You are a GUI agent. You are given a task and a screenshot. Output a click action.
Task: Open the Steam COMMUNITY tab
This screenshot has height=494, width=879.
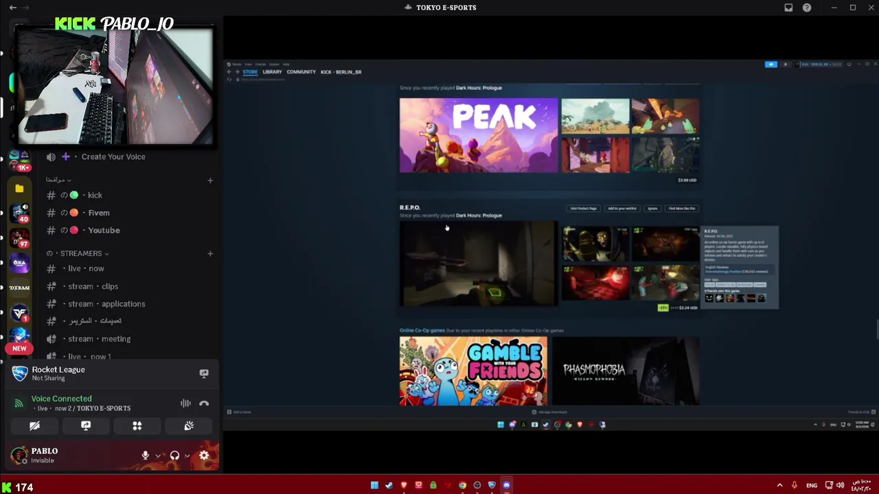(301, 72)
